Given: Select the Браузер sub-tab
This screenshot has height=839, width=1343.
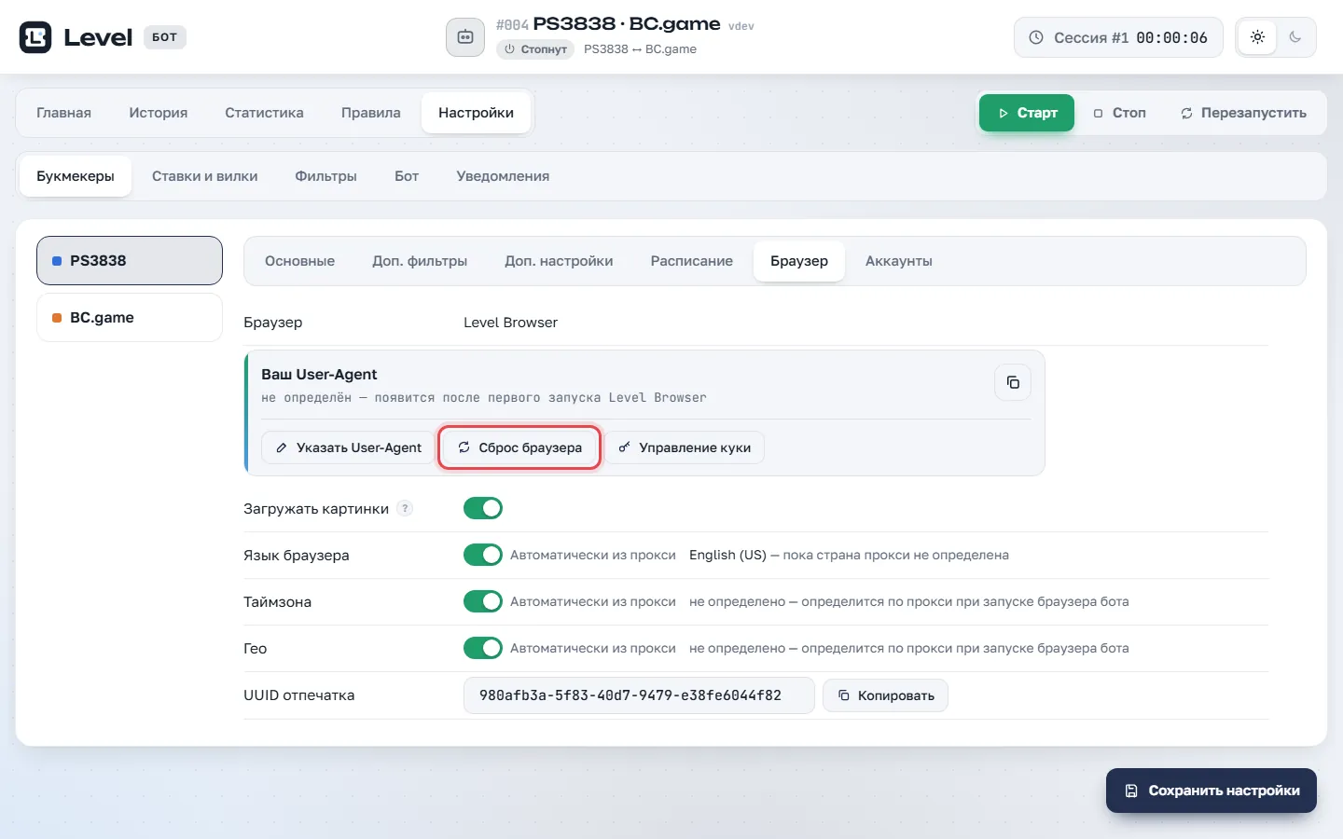Looking at the screenshot, I should 799,261.
